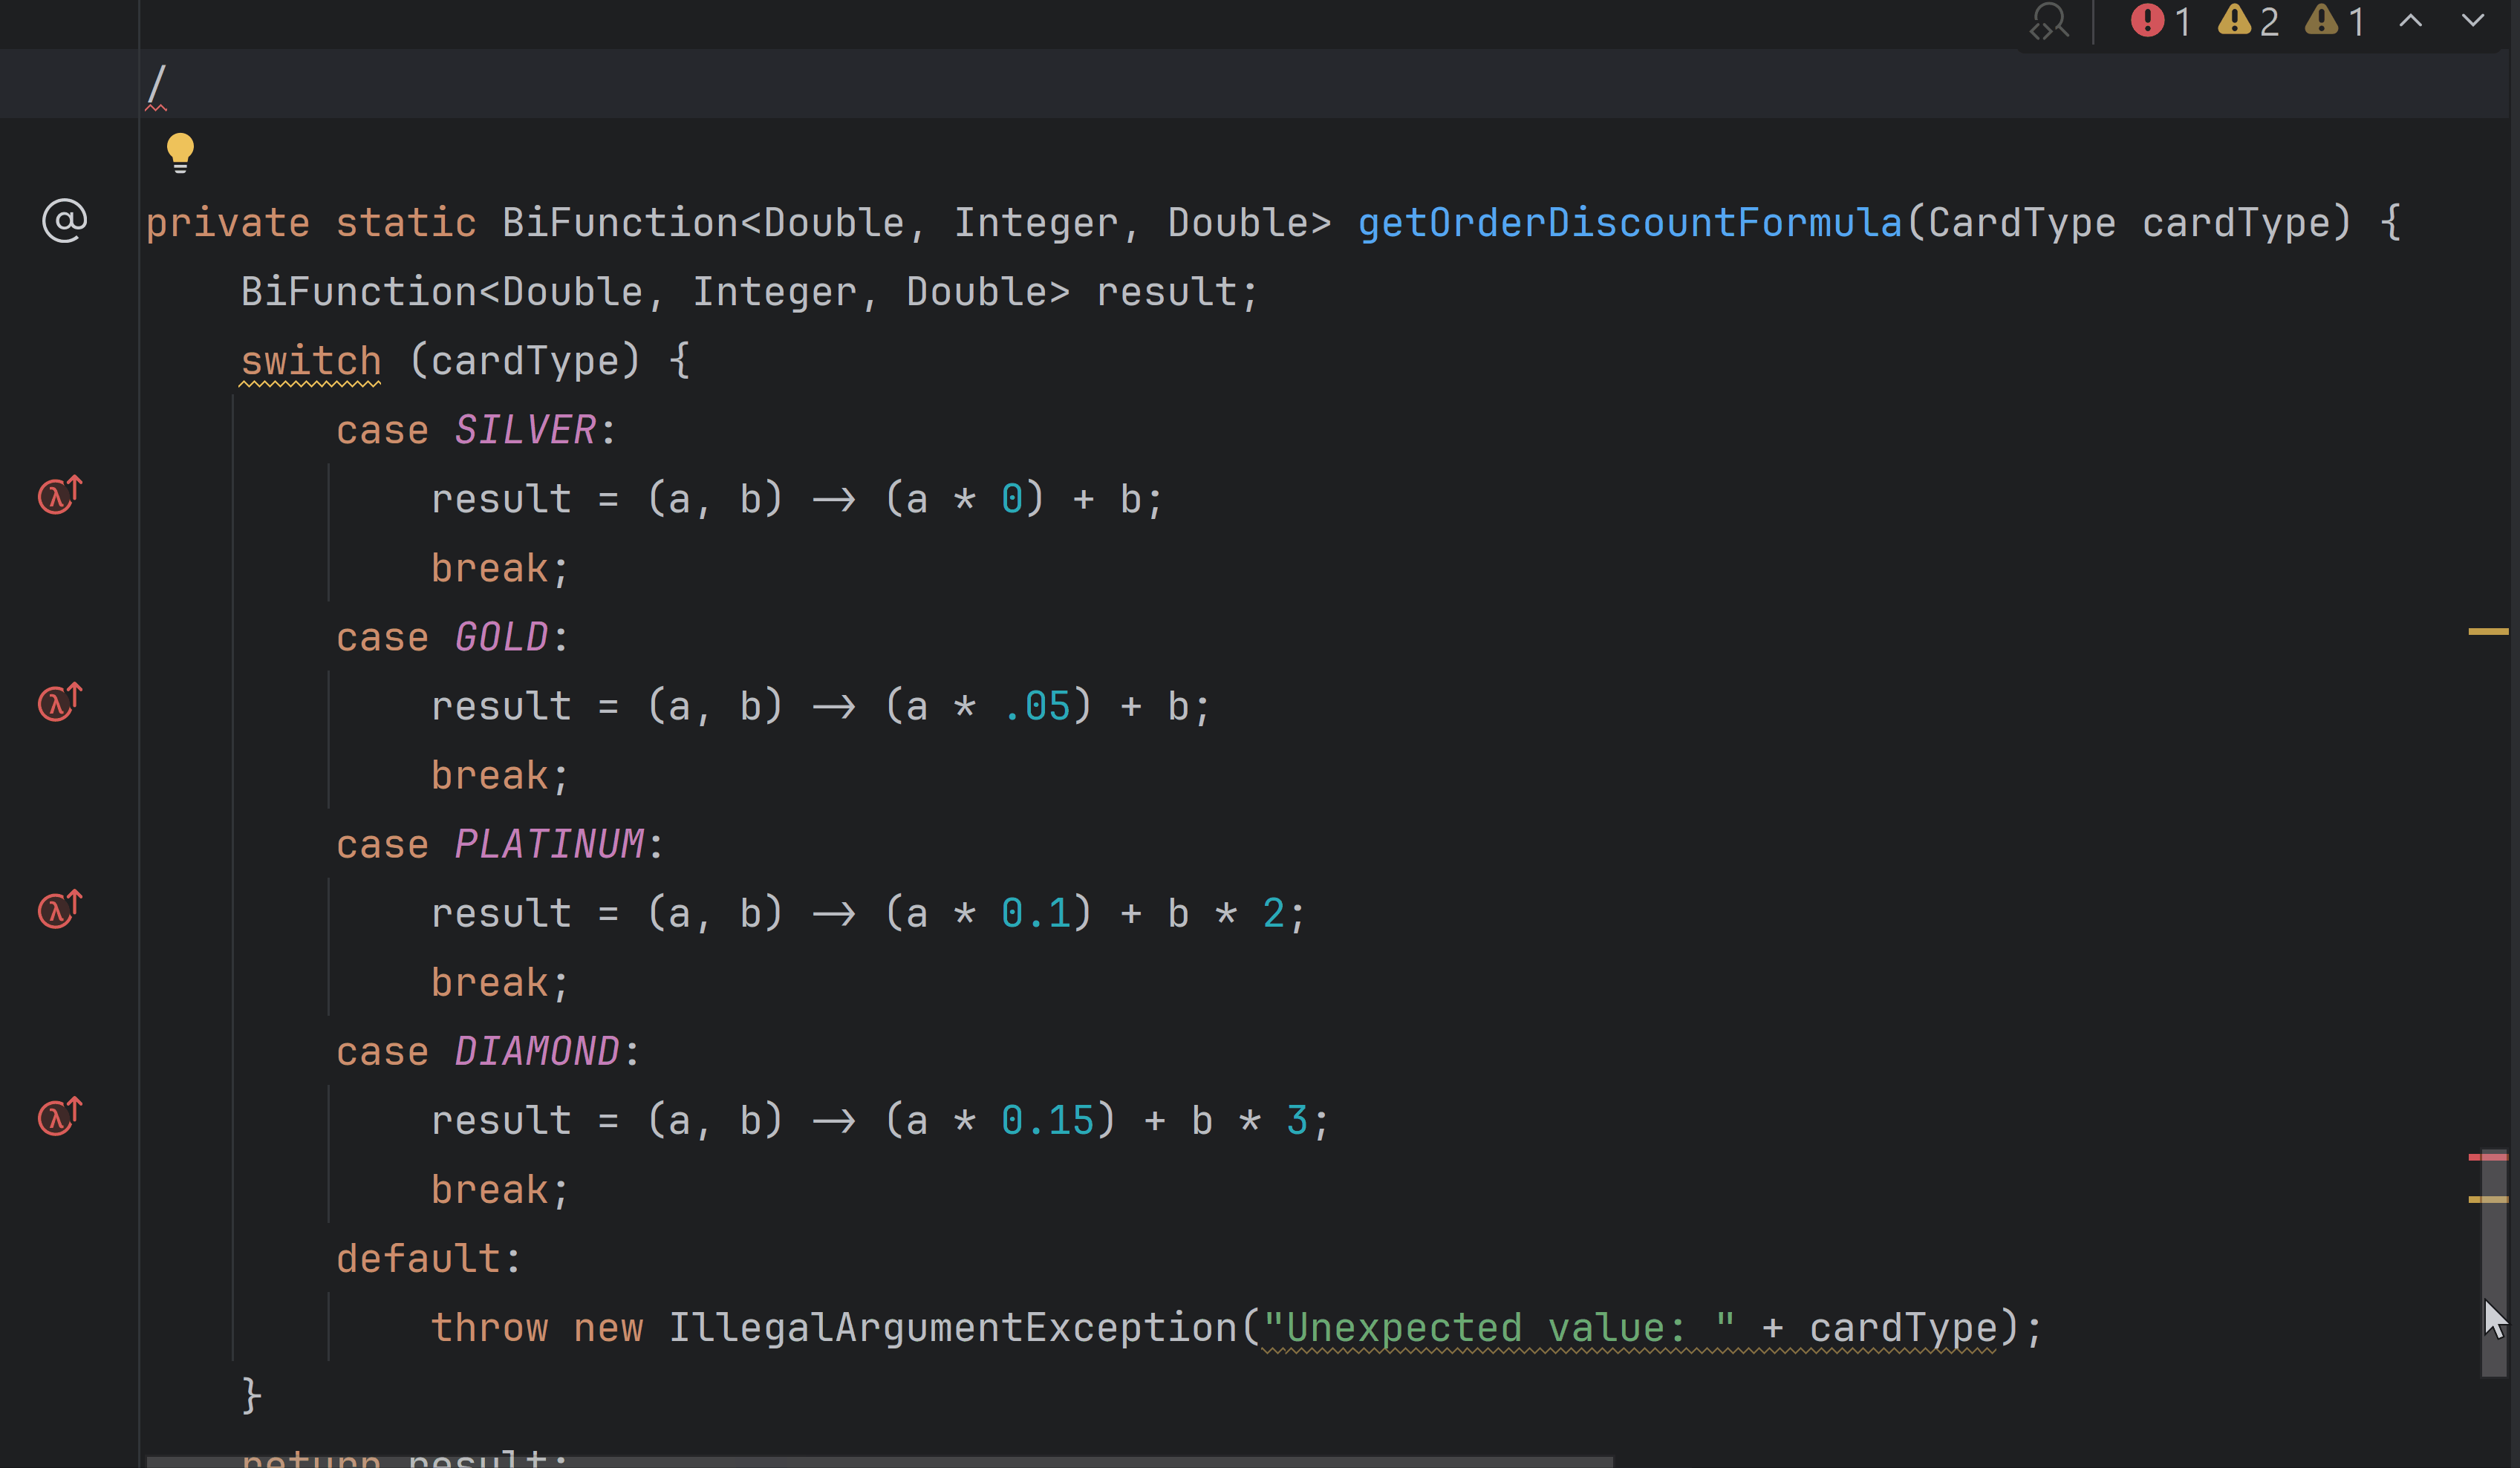This screenshot has width=2520, height=1468.
Task: Click the weak warning count badge
Action: tap(2332, 21)
